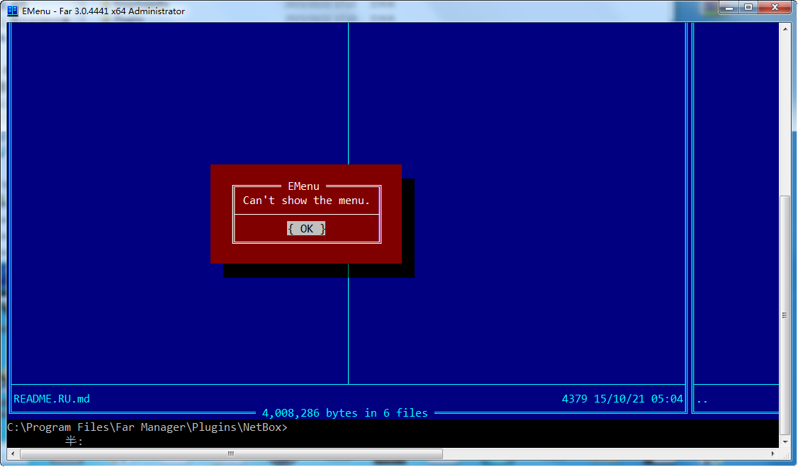Click the NetBox command line prompt

point(147,427)
